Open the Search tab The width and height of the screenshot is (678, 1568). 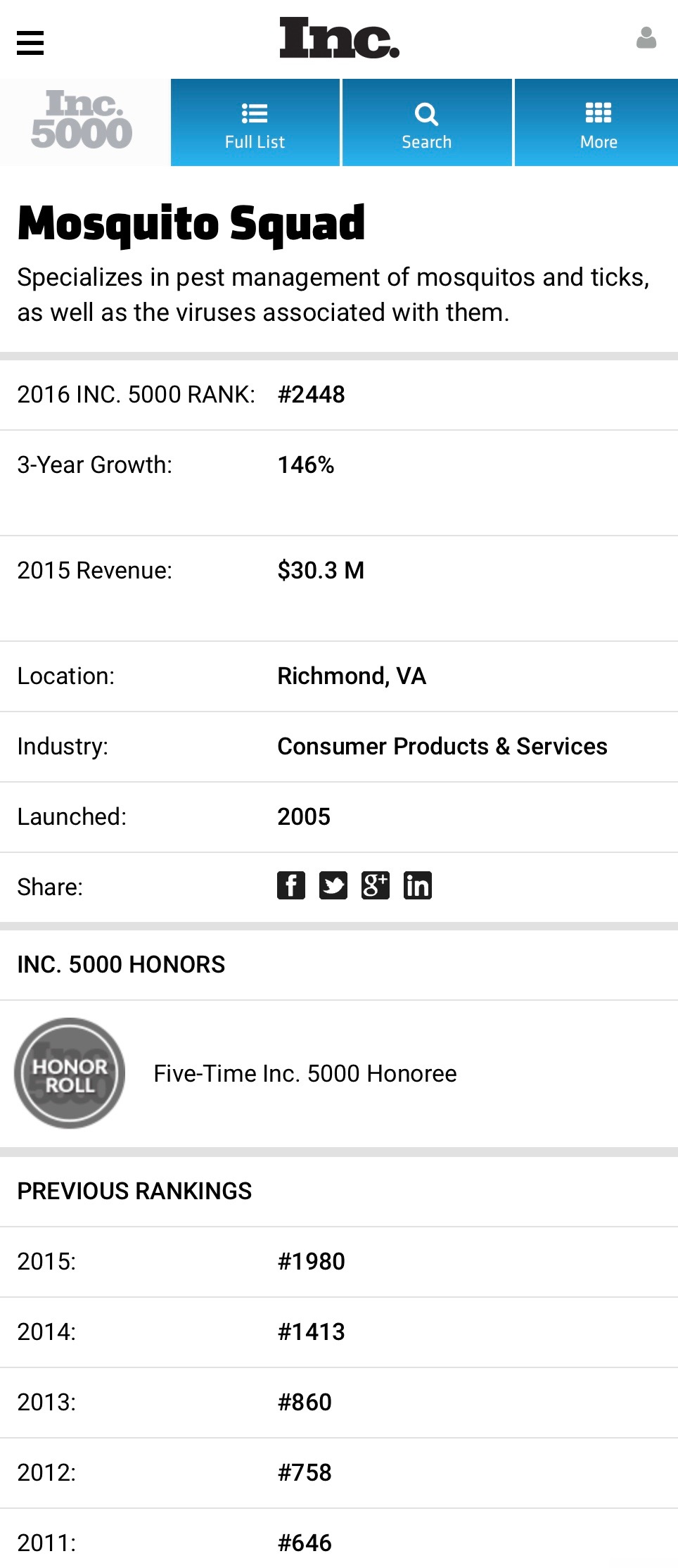point(427,122)
